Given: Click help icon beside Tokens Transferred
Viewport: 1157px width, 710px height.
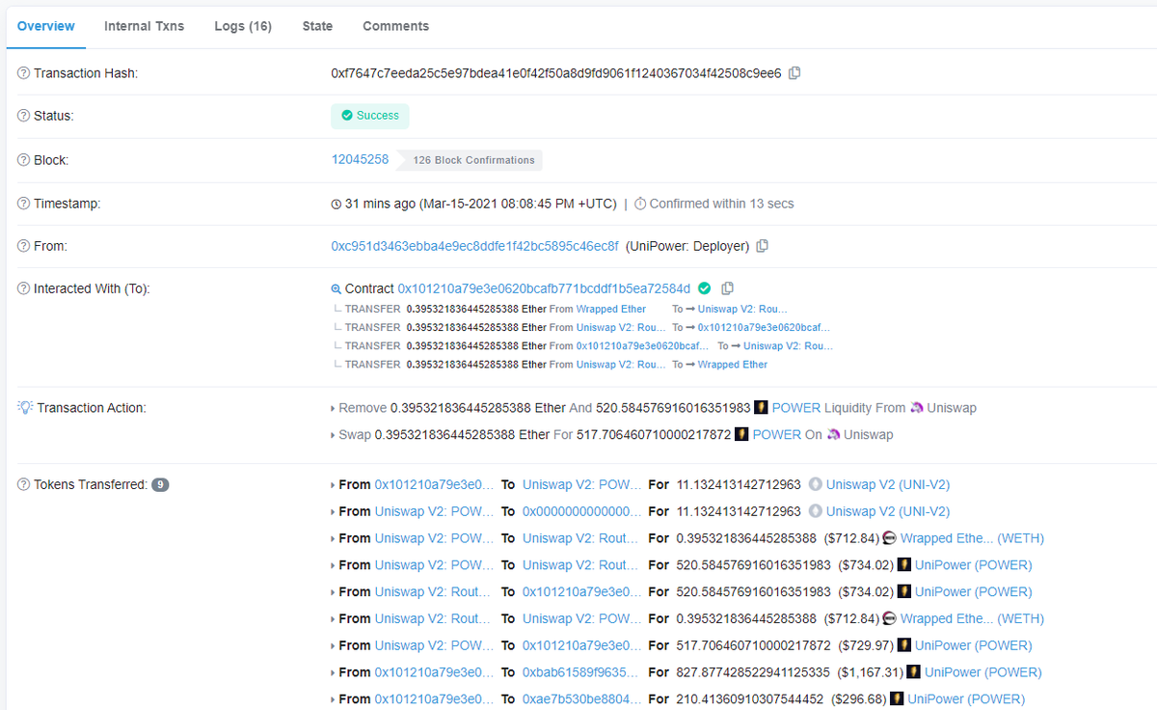Looking at the screenshot, I should tap(24, 484).
